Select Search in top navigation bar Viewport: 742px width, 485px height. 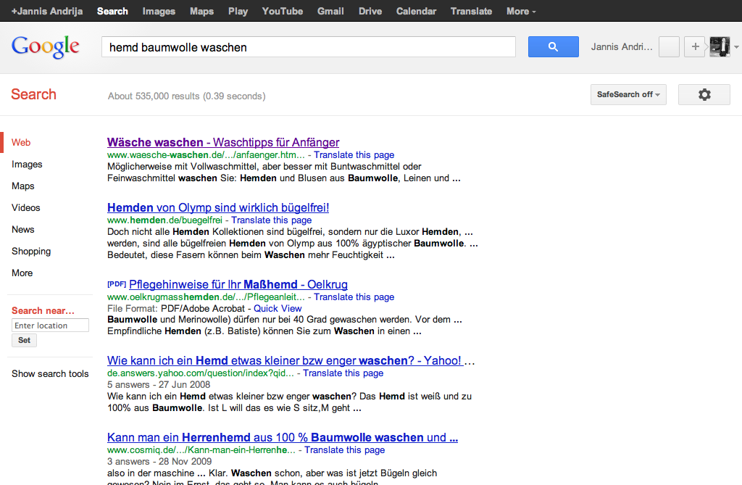click(x=112, y=12)
